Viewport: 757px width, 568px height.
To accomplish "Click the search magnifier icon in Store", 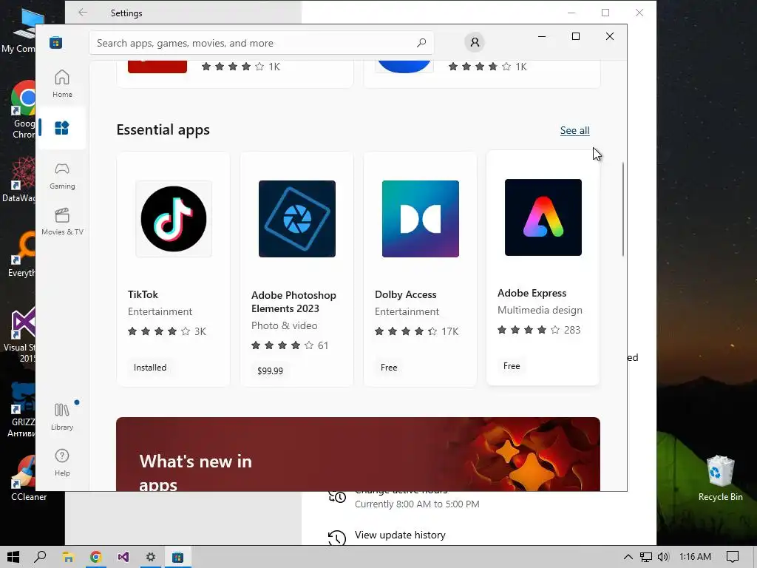I will pyautogui.click(x=421, y=43).
